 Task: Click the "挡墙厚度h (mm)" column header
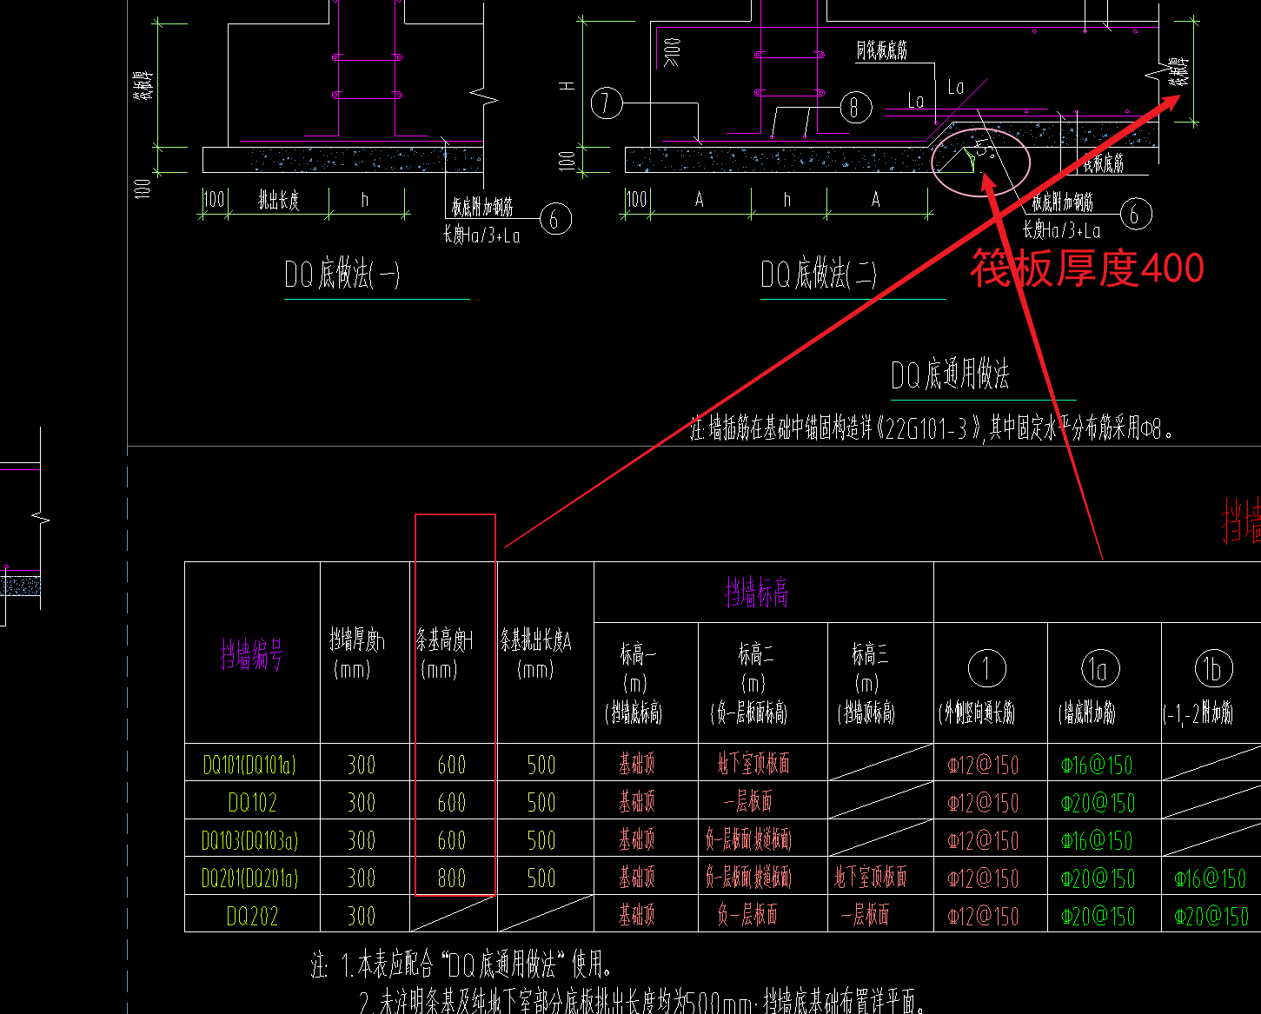point(356,654)
